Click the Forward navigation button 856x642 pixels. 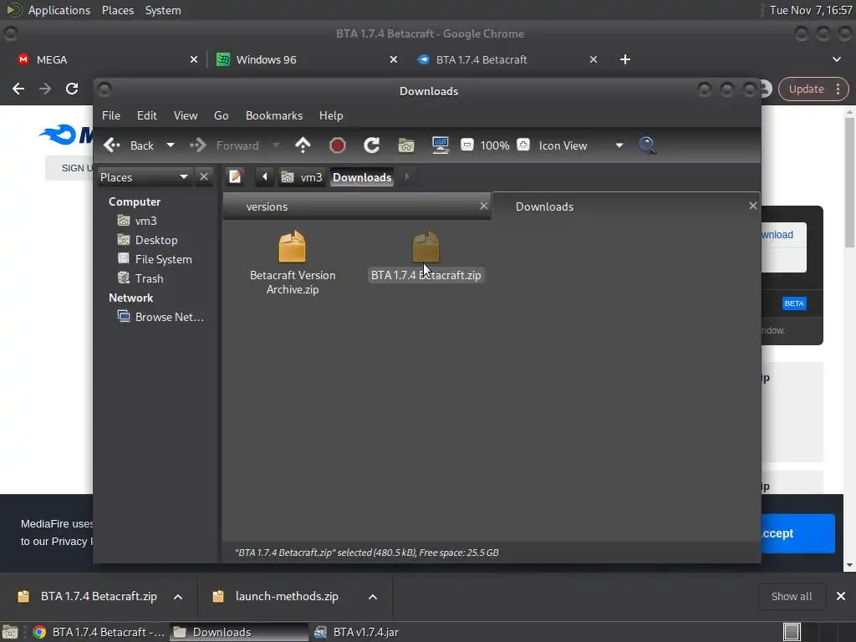224,145
